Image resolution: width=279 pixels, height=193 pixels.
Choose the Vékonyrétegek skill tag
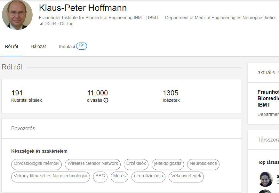186,176
